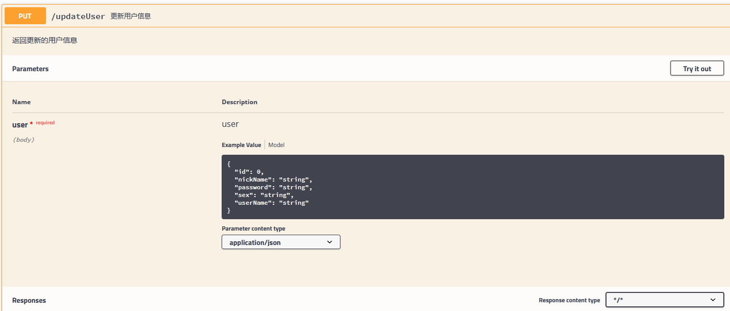Click the (body) parameter location text
This screenshot has height=311, width=730.
click(x=23, y=139)
